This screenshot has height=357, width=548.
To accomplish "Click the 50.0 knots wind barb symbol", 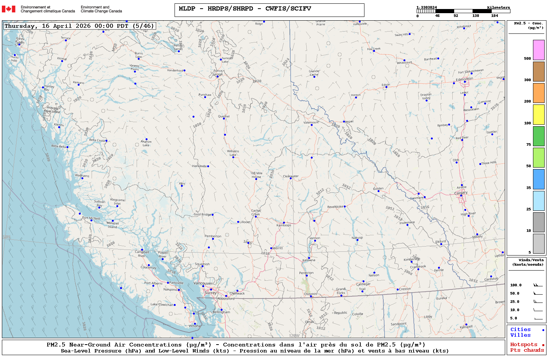I will click(x=538, y=293).
